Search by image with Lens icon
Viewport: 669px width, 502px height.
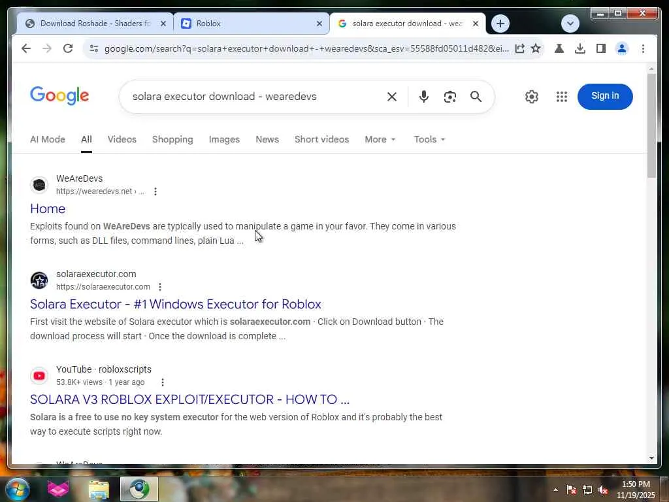(x=449, y=97)
